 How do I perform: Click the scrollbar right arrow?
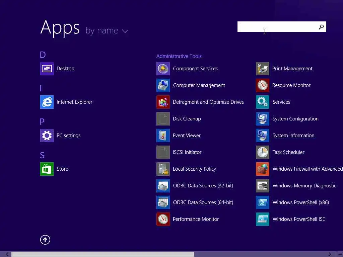pos(330,254)
